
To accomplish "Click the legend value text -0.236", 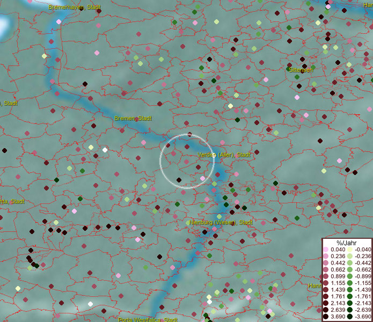I will click(363, 256).
